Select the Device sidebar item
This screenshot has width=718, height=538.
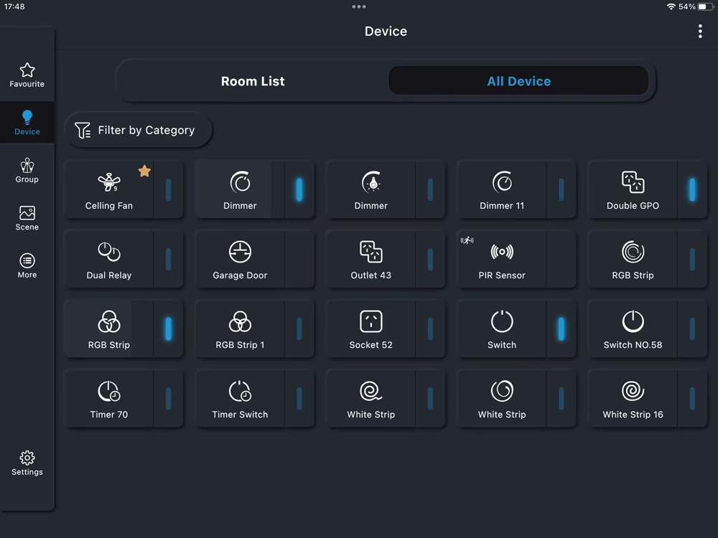(27, 123)
